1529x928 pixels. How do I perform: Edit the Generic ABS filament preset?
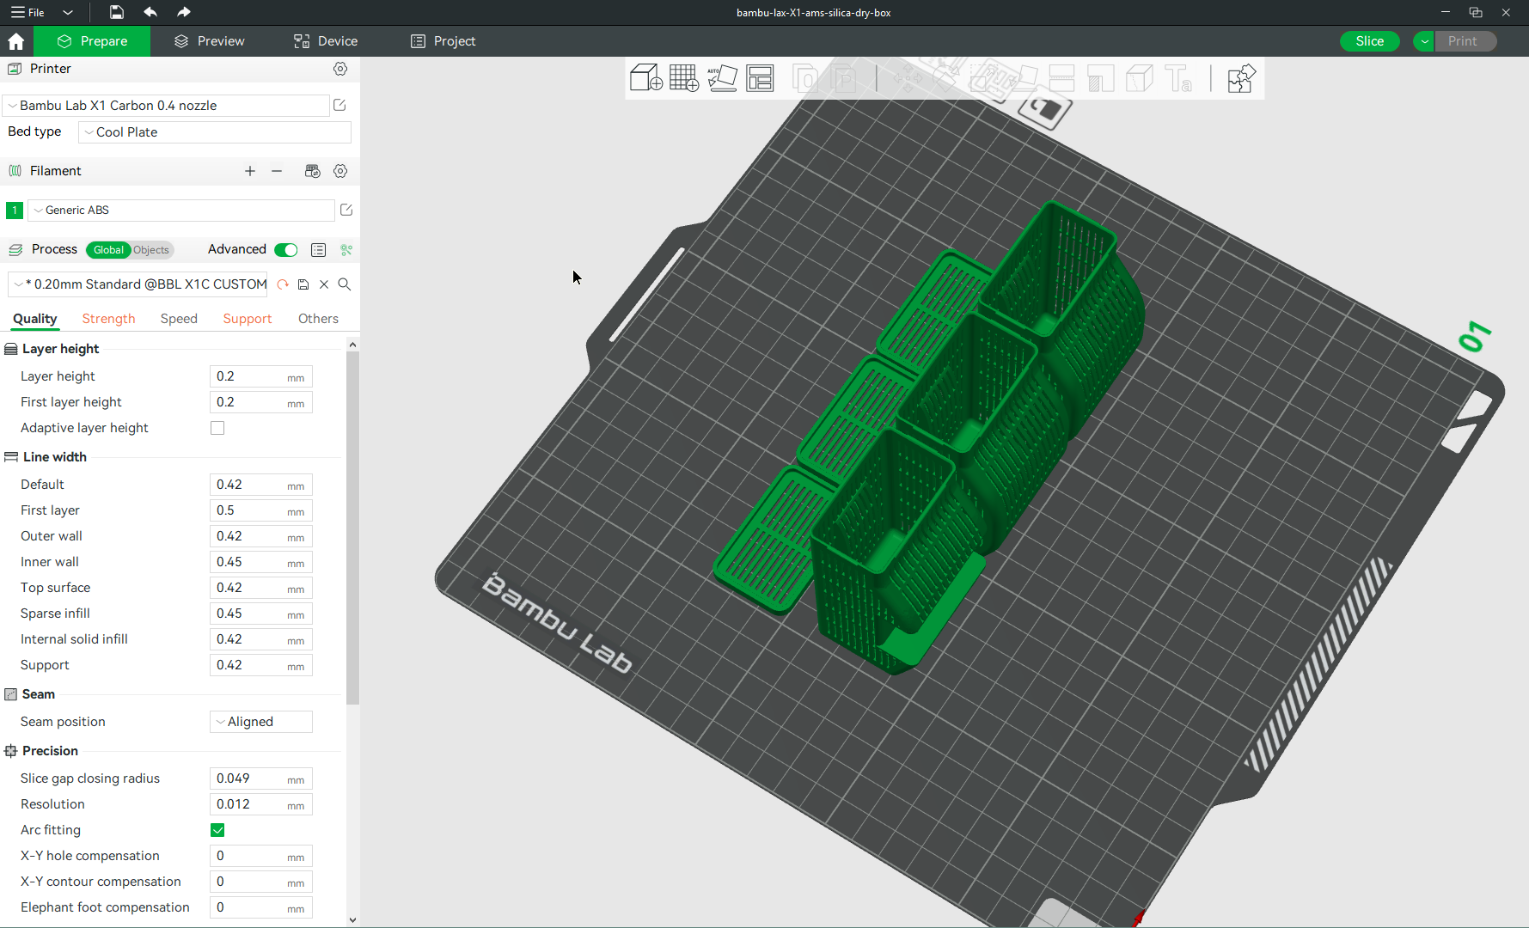346,210
